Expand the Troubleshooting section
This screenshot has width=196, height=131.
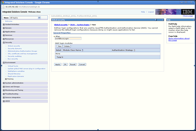[x=4, y=94]
